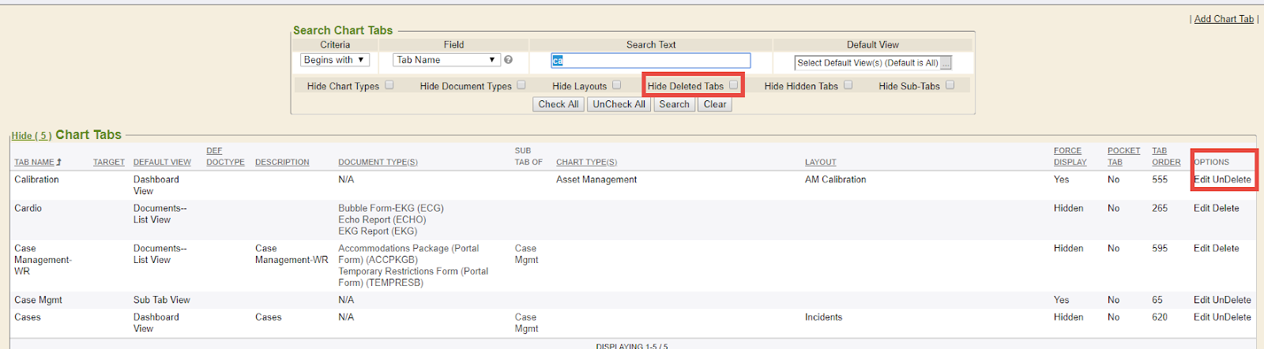
Task: Click the ellipsis button for Default View selection
Action: [x=946, y=63]
